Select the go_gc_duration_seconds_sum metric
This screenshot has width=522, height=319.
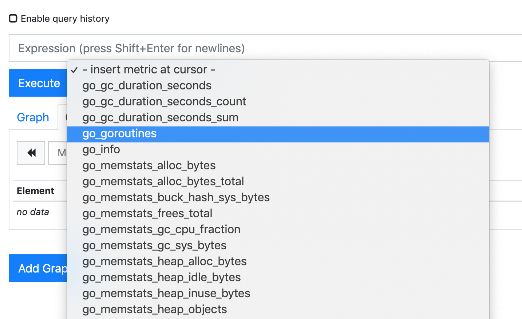tap(160, 117)
